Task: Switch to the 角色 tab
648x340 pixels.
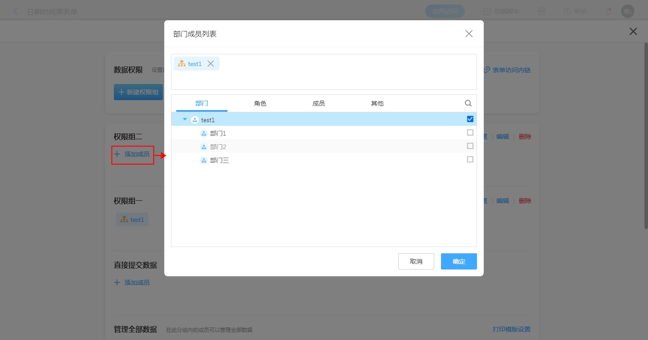Action: [260, 103]
